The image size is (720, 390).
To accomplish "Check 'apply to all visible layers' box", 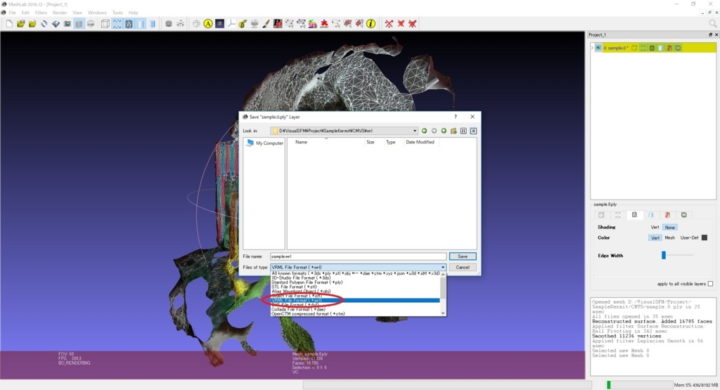I will [x=710, y=284].
